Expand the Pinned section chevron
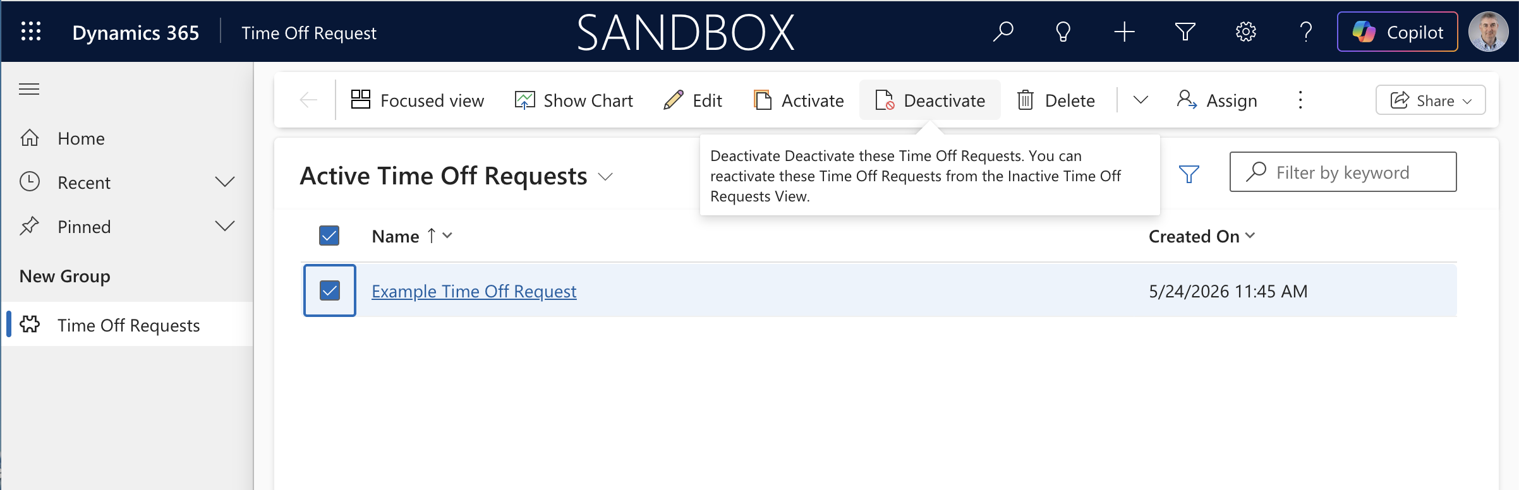Image resolution: width=1519 pixels, height=490 pixels. point(224,226)
